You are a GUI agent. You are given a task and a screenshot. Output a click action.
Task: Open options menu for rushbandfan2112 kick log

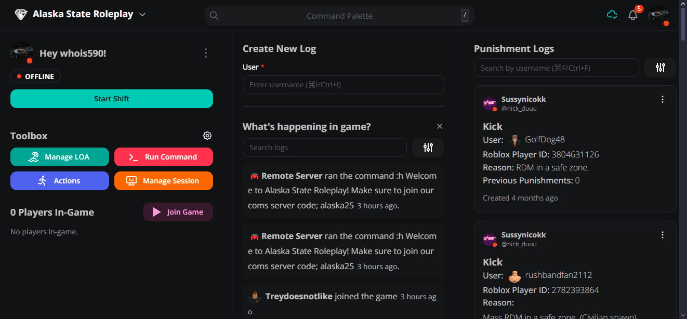(662, 235)
